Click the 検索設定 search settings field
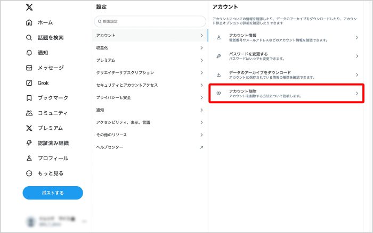373x233 pixels. pos(150,21)
